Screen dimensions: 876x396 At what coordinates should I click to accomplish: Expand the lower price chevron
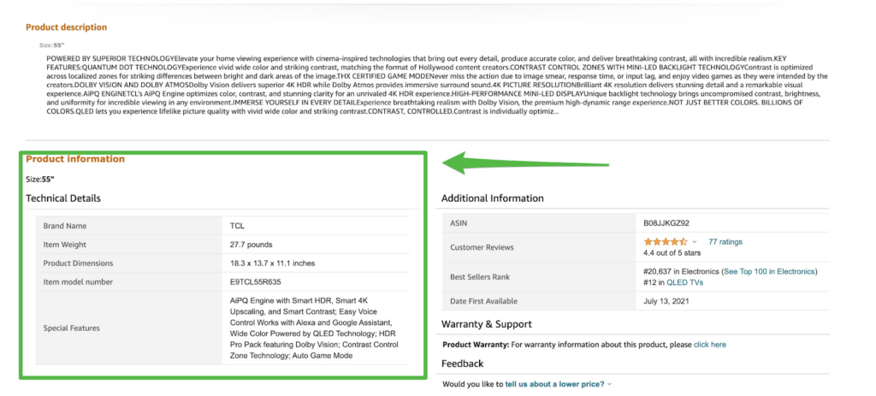pos(609,384)
